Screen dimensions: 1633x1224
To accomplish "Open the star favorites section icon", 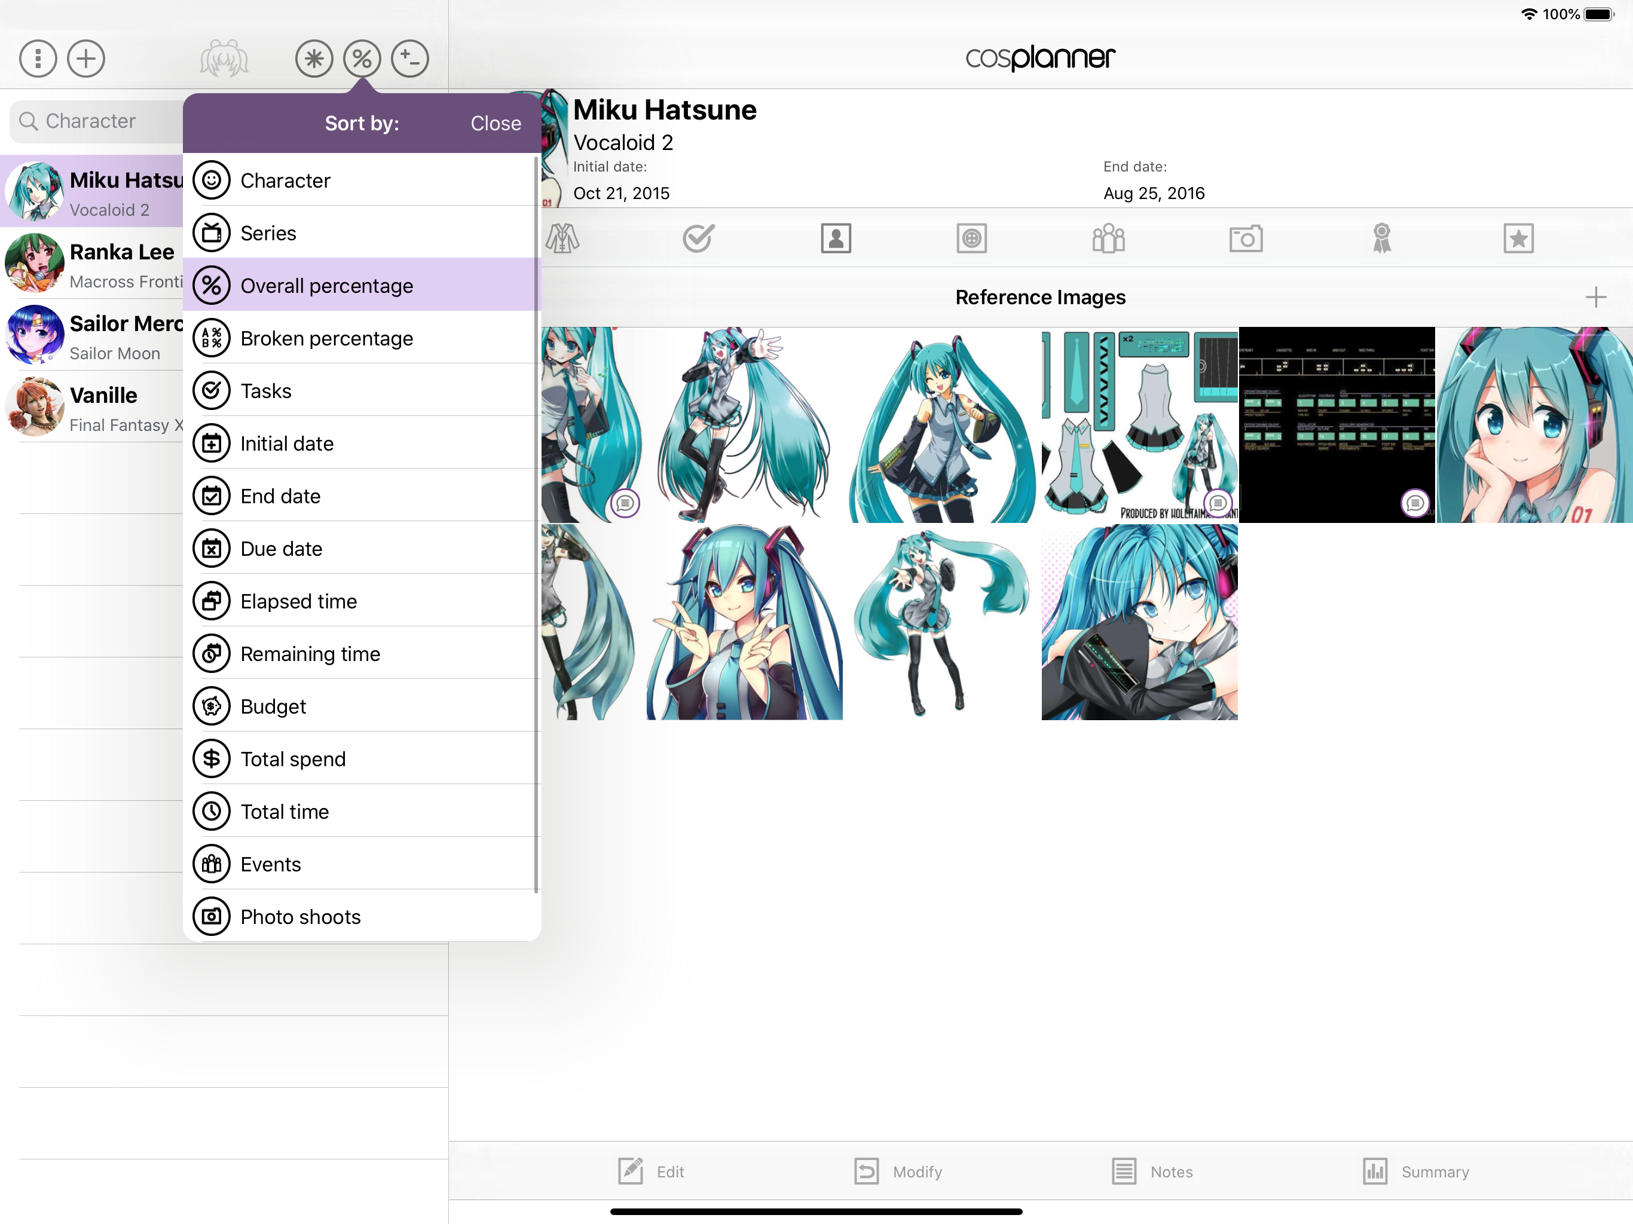I will 1518,238.
